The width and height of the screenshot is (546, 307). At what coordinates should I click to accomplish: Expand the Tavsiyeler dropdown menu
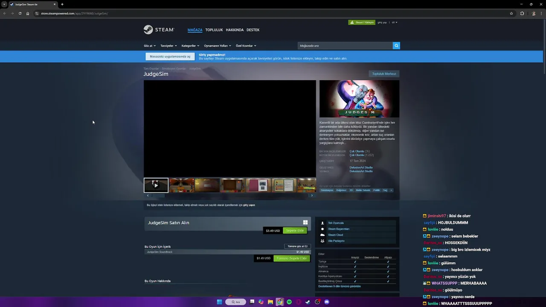click(168, 46)
